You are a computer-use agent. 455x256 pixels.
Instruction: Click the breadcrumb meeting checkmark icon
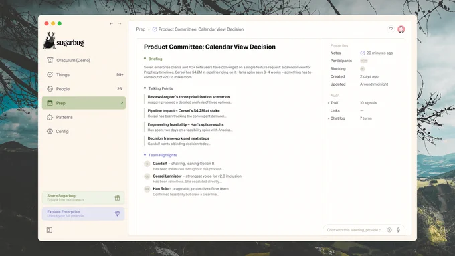(155, 29)
